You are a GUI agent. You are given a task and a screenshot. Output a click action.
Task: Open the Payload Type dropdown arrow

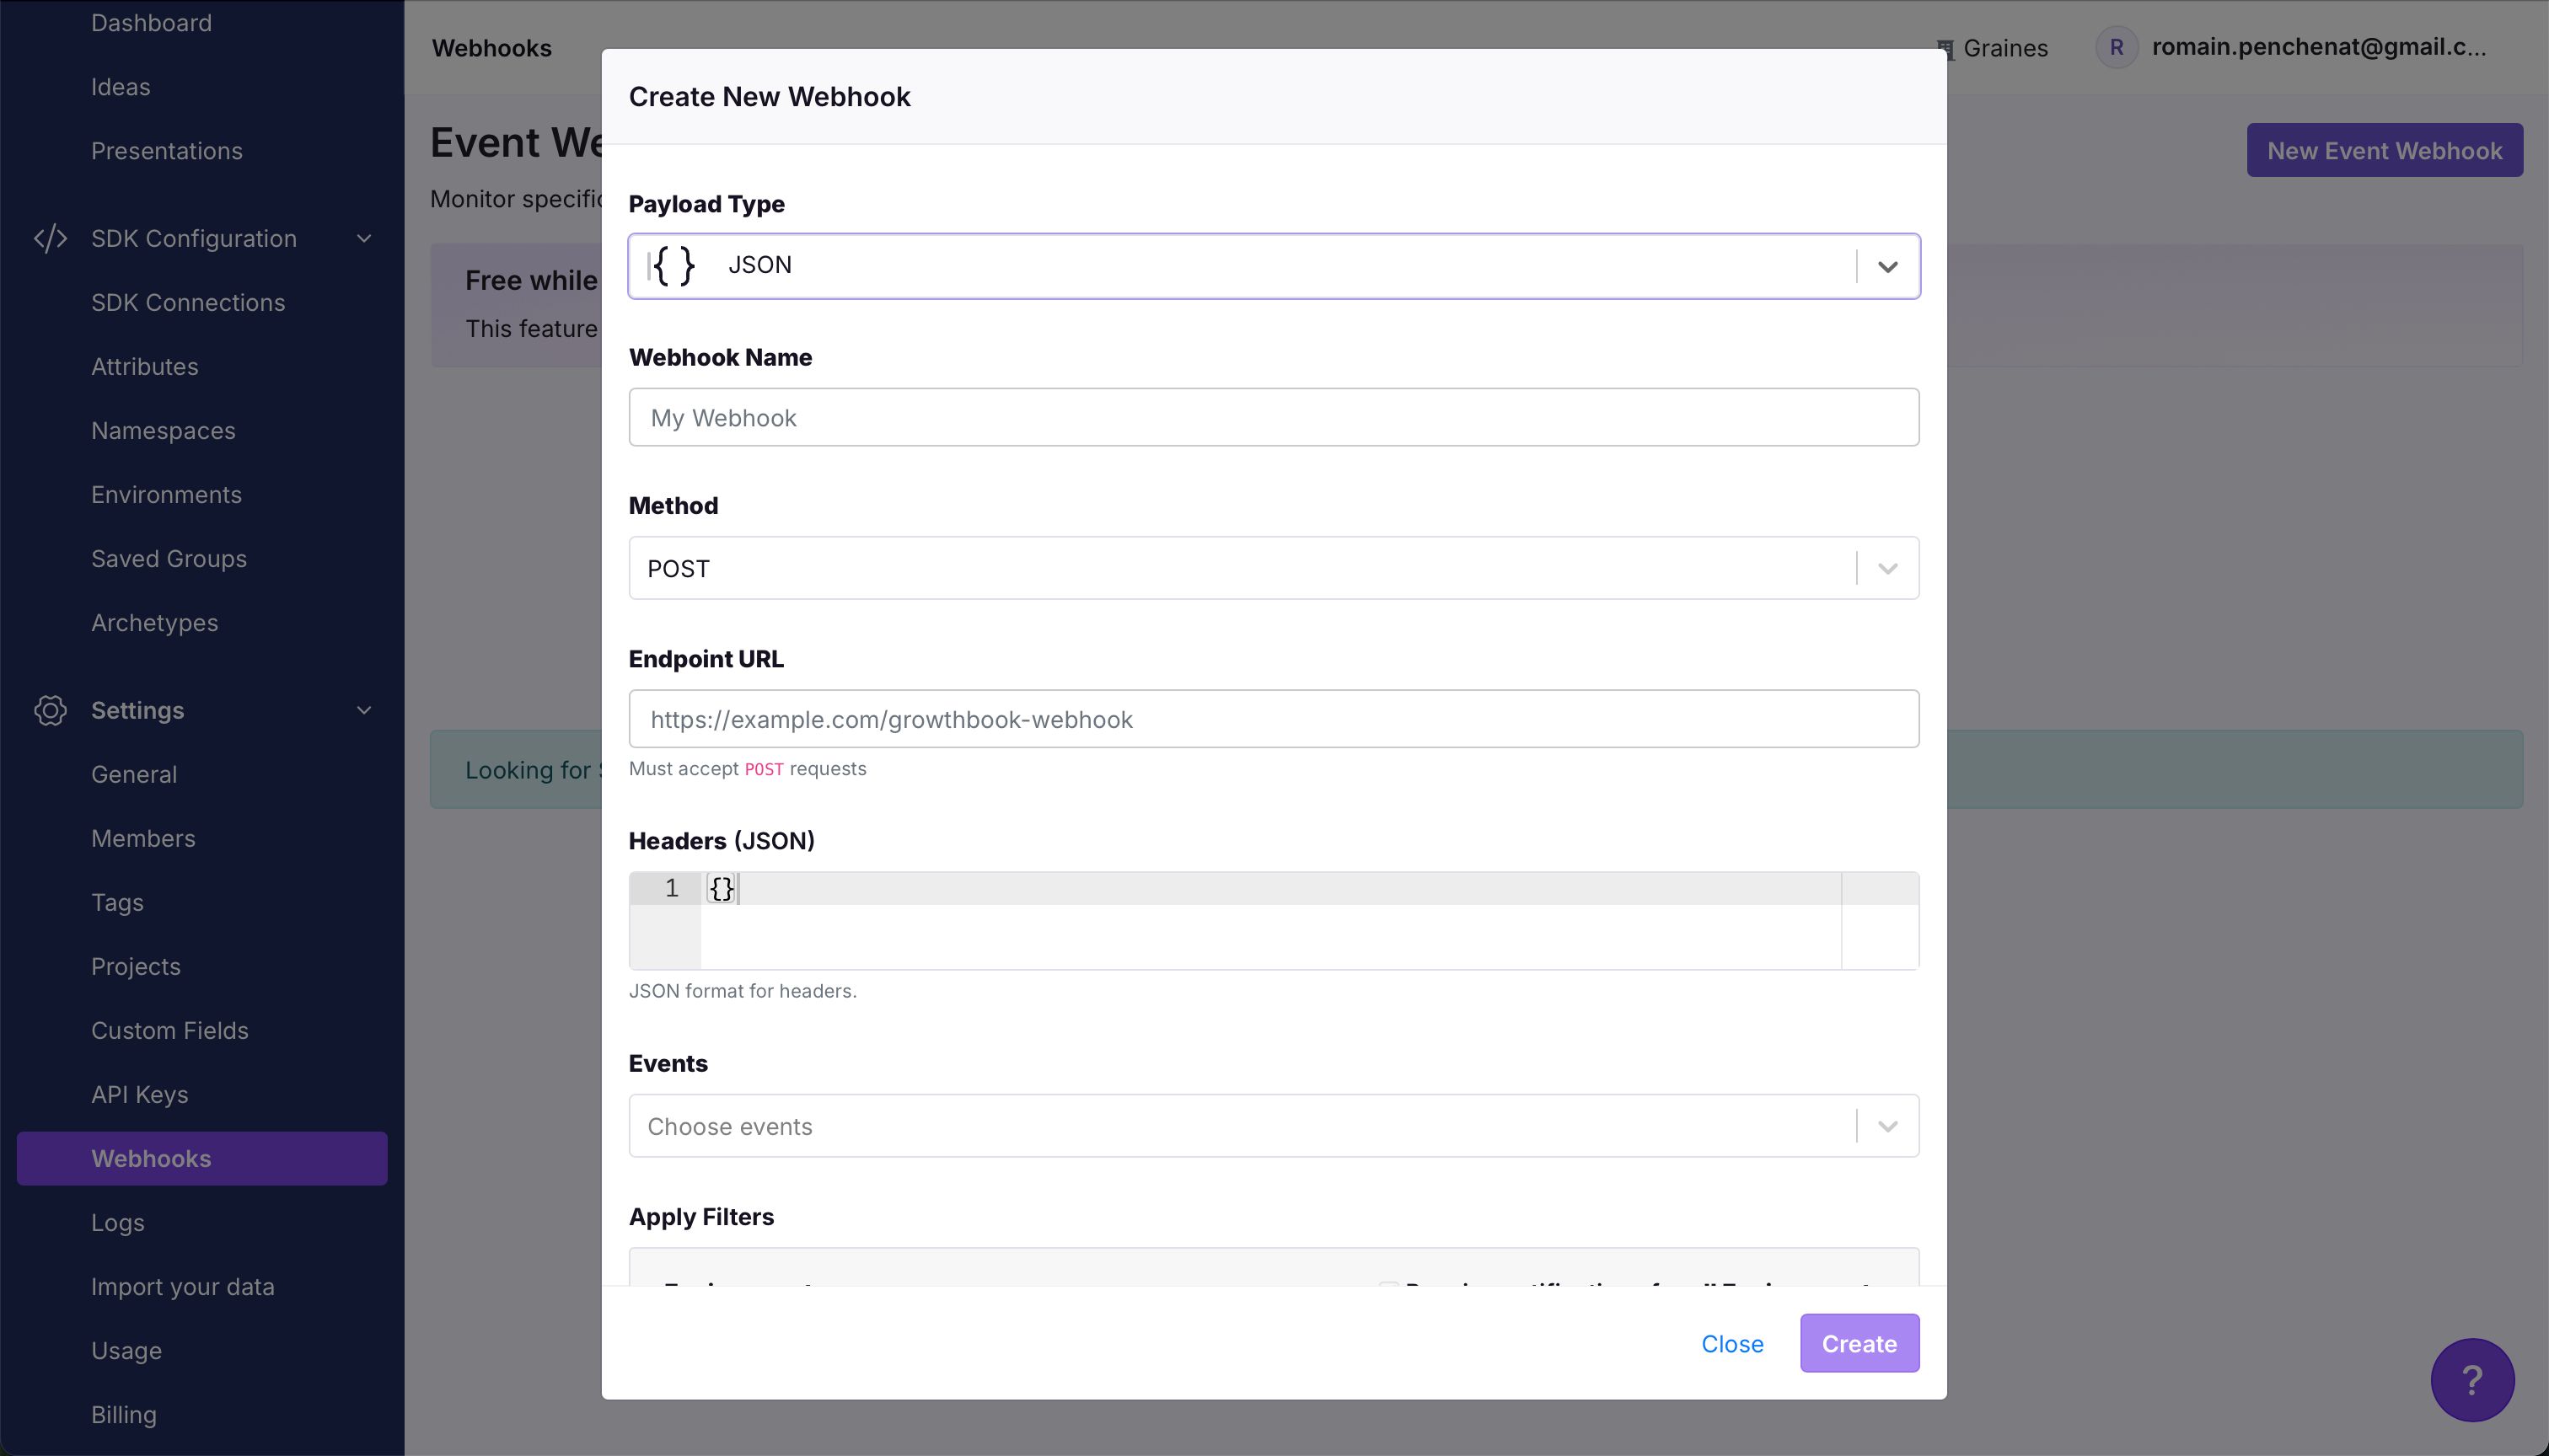tap(1888, 267)
